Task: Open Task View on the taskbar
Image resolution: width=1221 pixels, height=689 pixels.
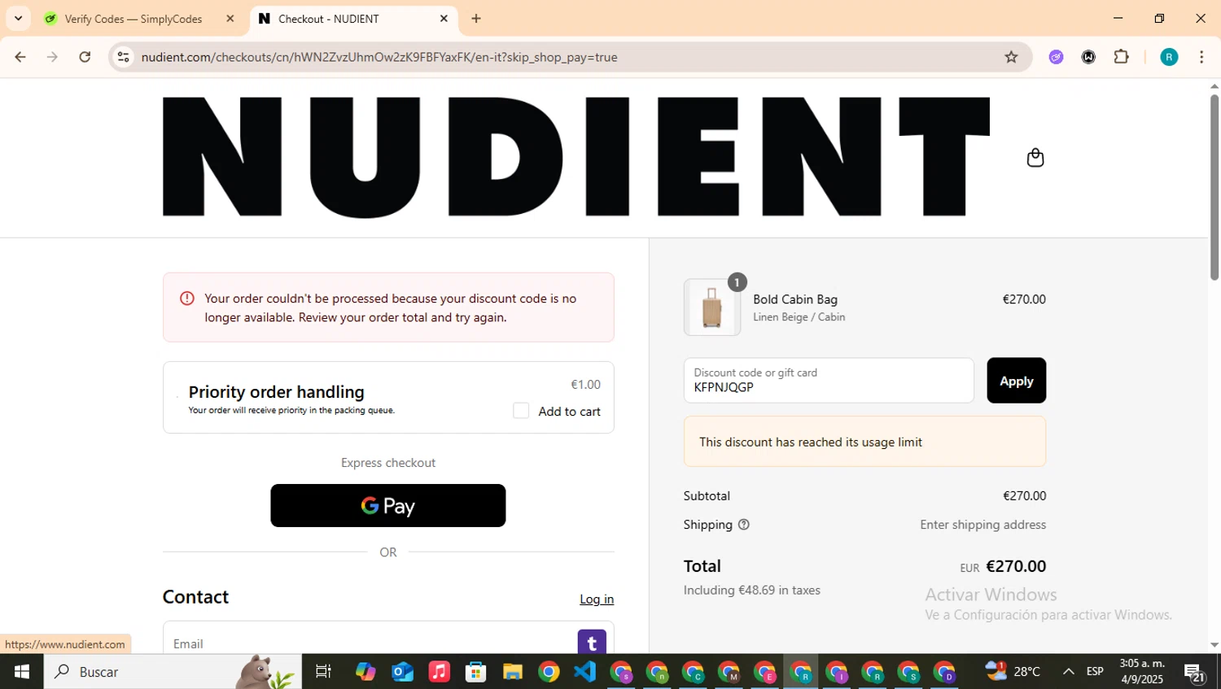Action: pos(323,671)
